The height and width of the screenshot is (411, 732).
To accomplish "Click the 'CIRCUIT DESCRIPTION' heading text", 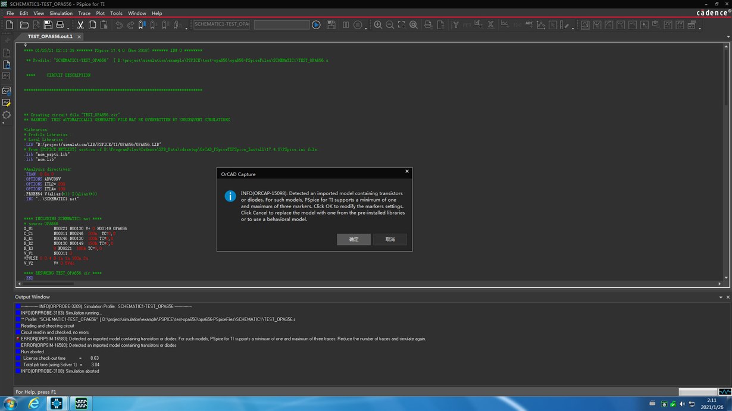I will coord(68,75).
